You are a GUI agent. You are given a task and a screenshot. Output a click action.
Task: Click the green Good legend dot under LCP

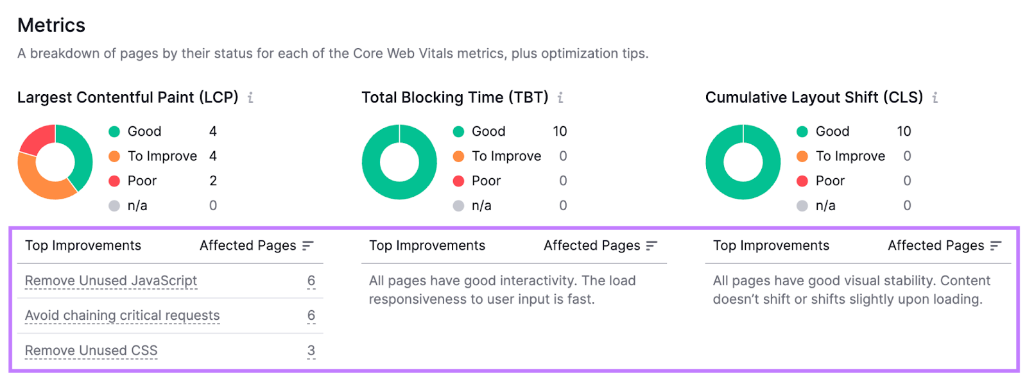pos(114,131)
